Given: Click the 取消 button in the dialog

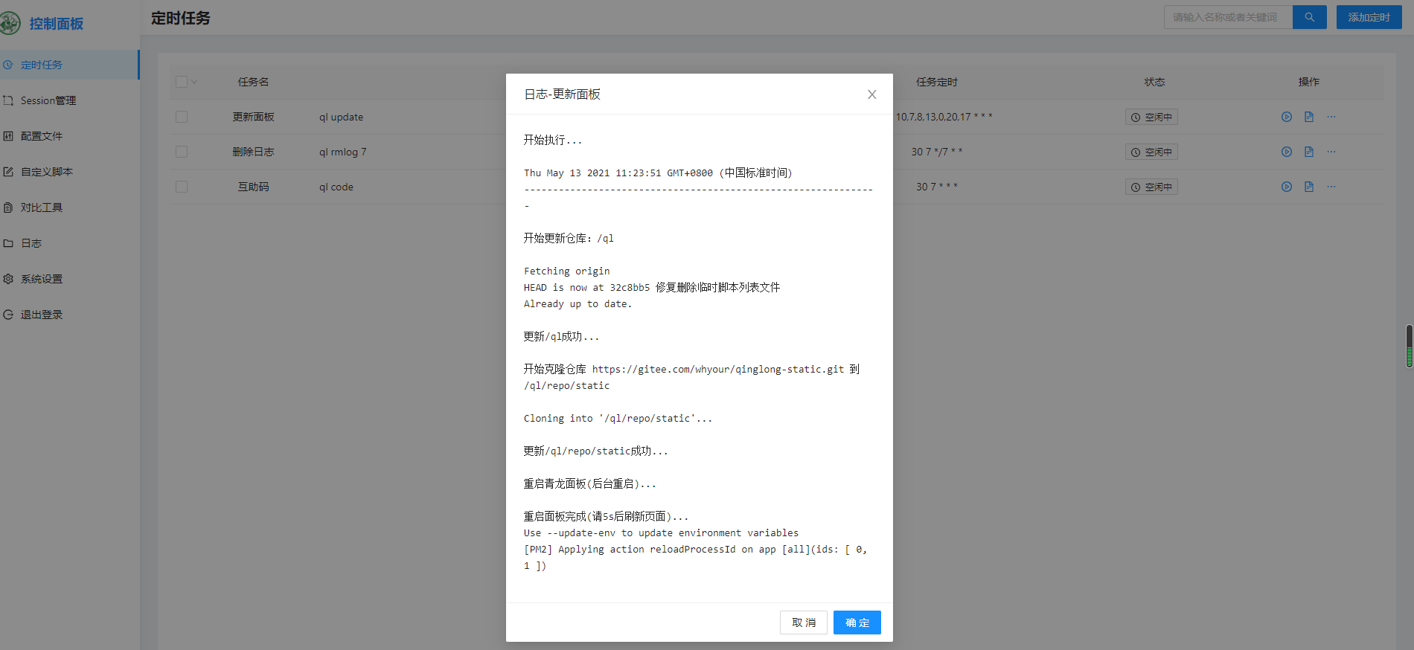Looking at the screenshot, I should pyautogui.click(x=804, y=622).
